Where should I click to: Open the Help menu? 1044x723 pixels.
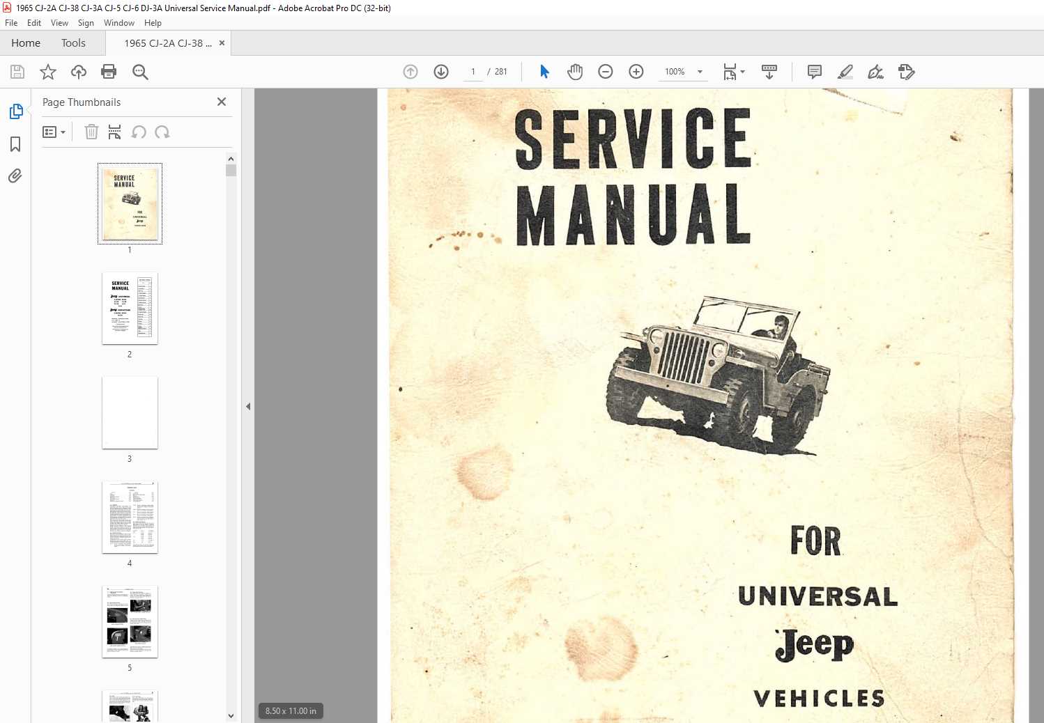coord(153,23)
